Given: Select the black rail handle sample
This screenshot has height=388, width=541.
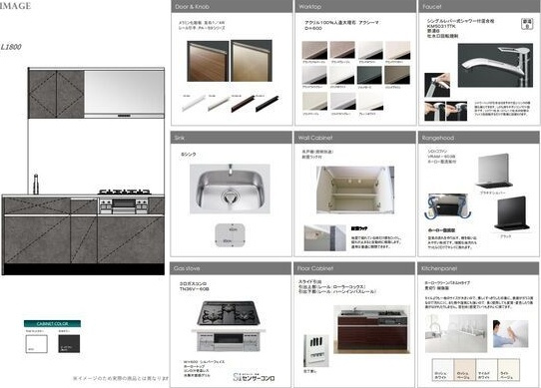Looking at the screenshot, I should pos(268,103).
